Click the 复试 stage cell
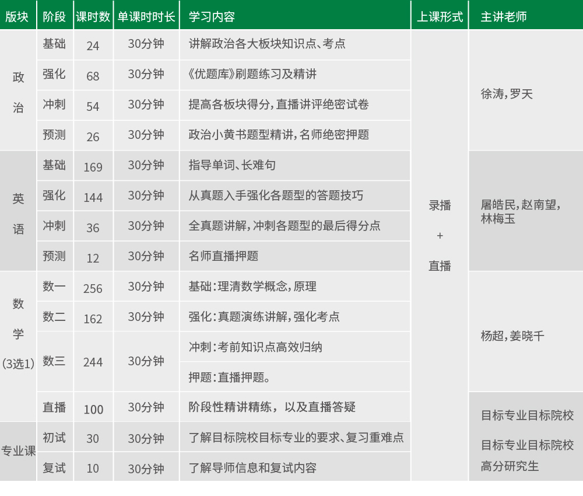The width and height of the screenshot is (583, 496). (x=54, y=468)
